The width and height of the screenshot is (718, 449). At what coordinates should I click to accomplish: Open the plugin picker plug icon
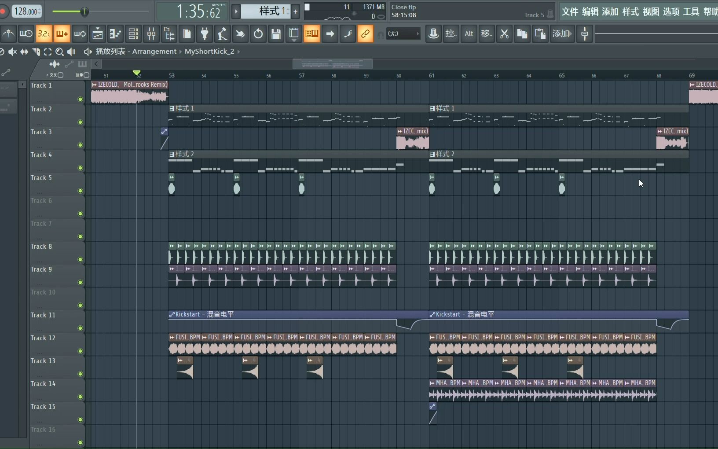point(205,34)
